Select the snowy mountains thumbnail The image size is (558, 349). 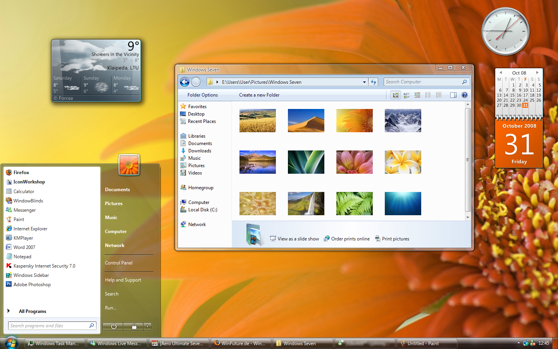(x=403, y=121)
